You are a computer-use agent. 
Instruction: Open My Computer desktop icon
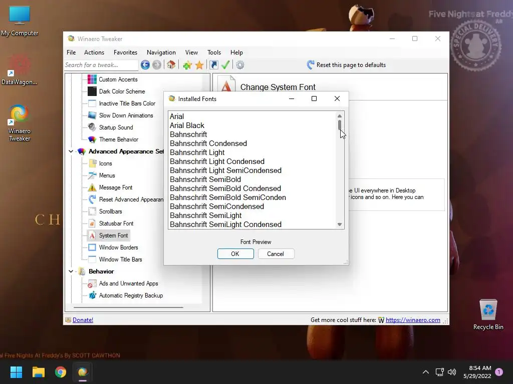pos(20,20)
